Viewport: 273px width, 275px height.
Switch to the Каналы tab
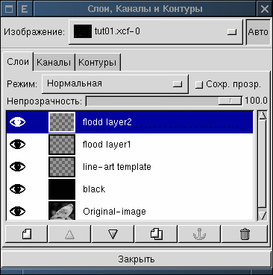click(x=54, y=63)
